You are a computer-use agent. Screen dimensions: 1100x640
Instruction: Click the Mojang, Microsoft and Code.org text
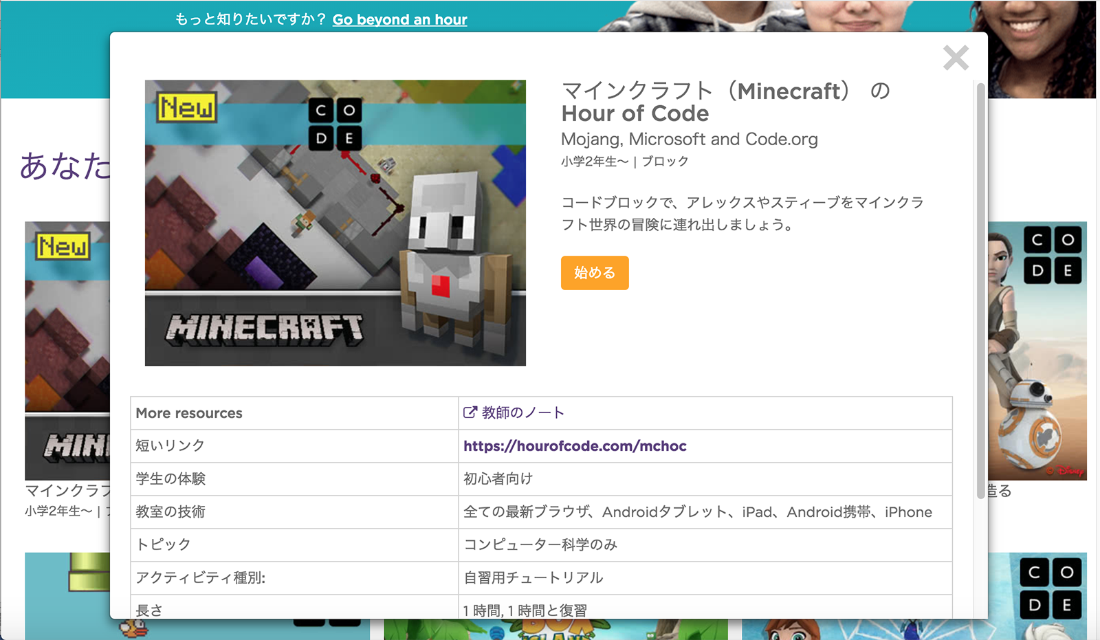[690, 139]
